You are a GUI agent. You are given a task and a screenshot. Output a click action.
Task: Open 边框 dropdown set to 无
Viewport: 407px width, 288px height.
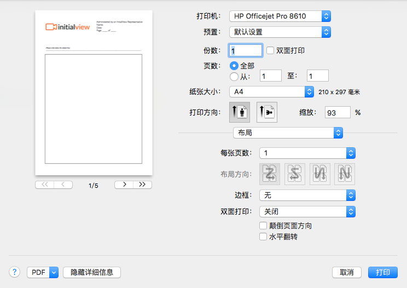click(x=307, y=195)
